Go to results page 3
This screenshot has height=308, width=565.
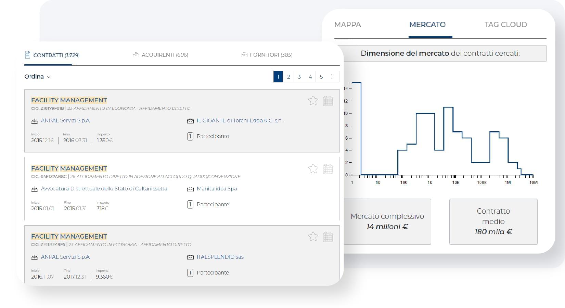299,77
